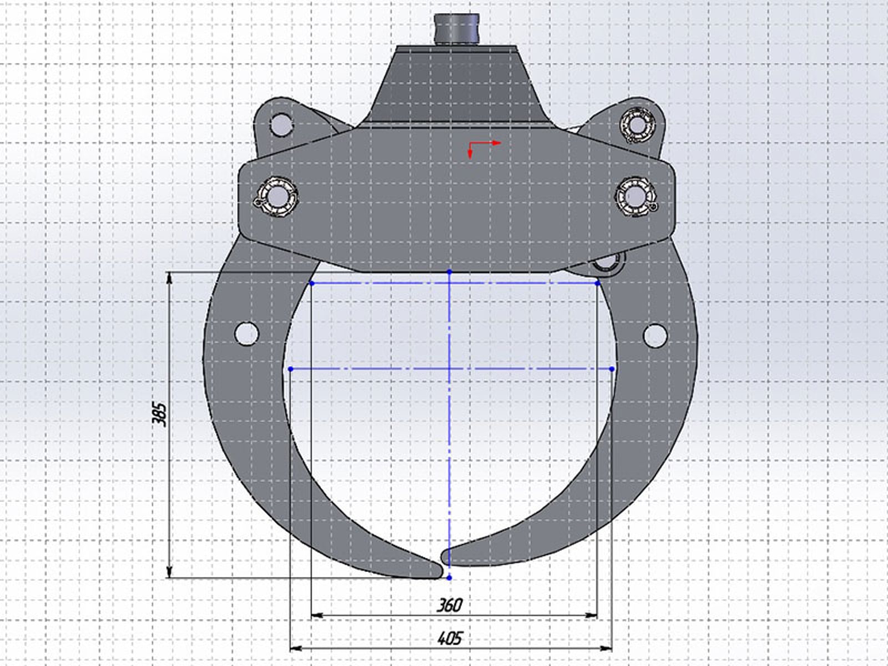
Task: Select left endpoint of upper blue centerline
Action: [311, 283]
